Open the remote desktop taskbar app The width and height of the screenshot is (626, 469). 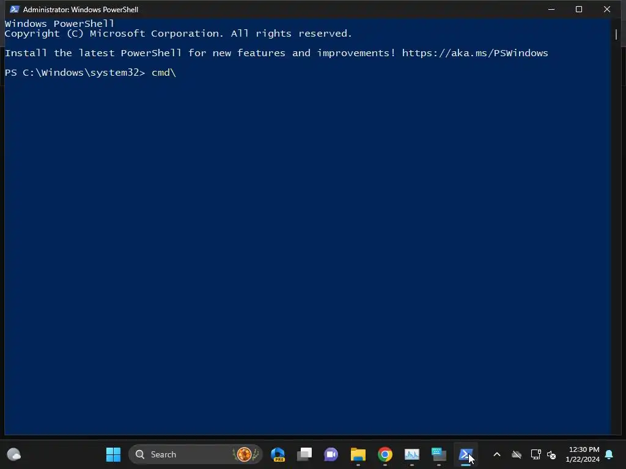(x=439, y=454)
